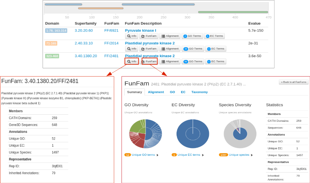
Task: Click the GO Diversity pie chart
Action: point(146,134)
